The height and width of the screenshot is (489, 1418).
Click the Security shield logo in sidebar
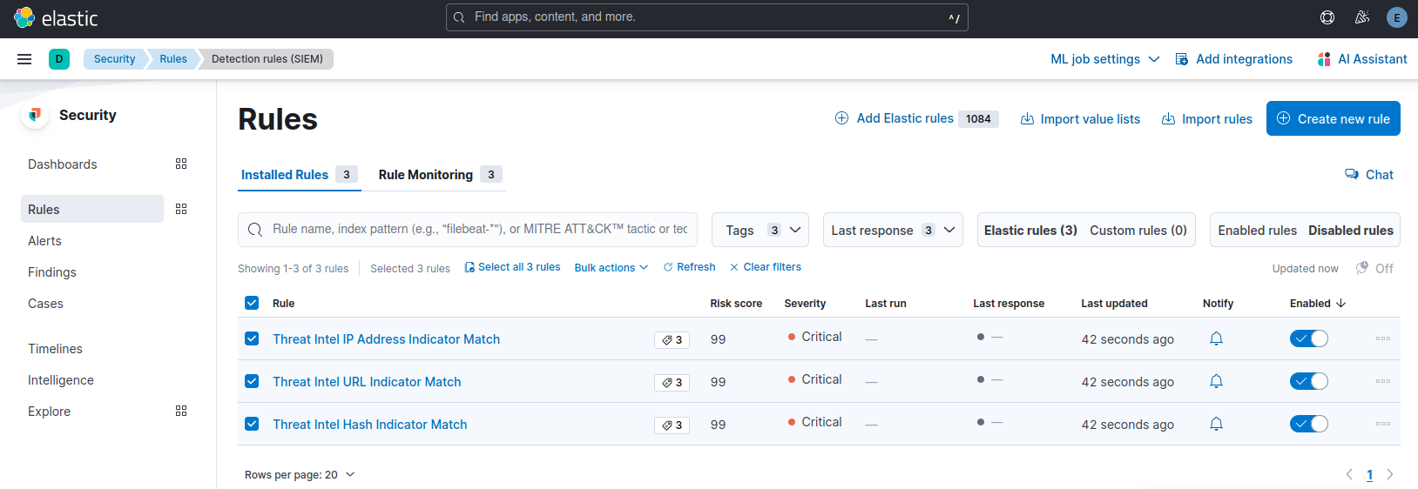pos(35,115)
